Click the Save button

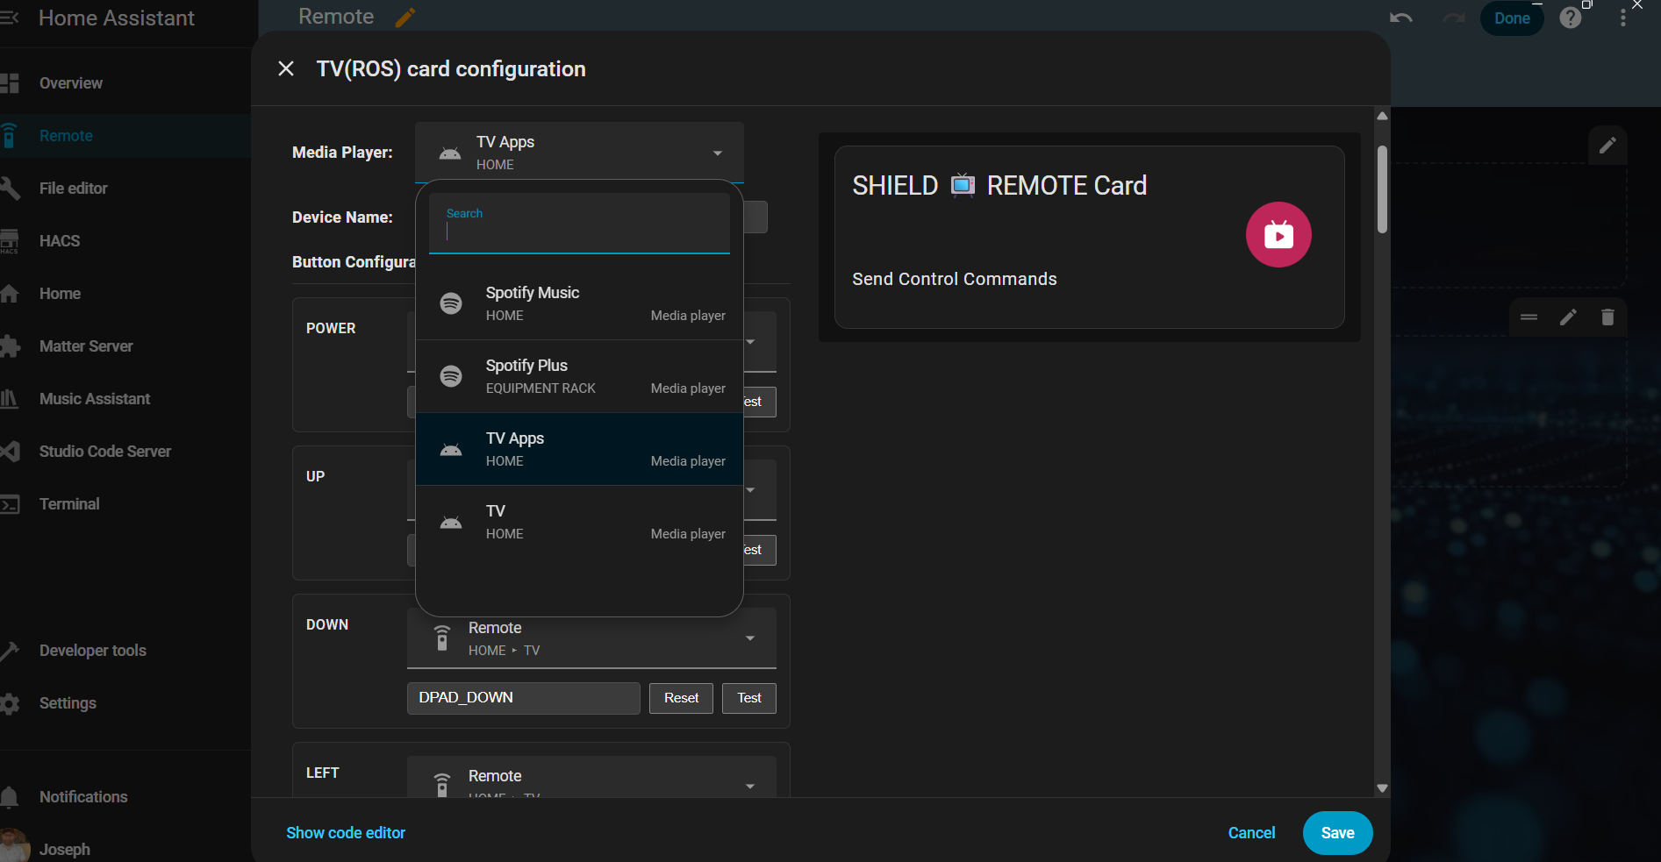tap(1336, 833)
